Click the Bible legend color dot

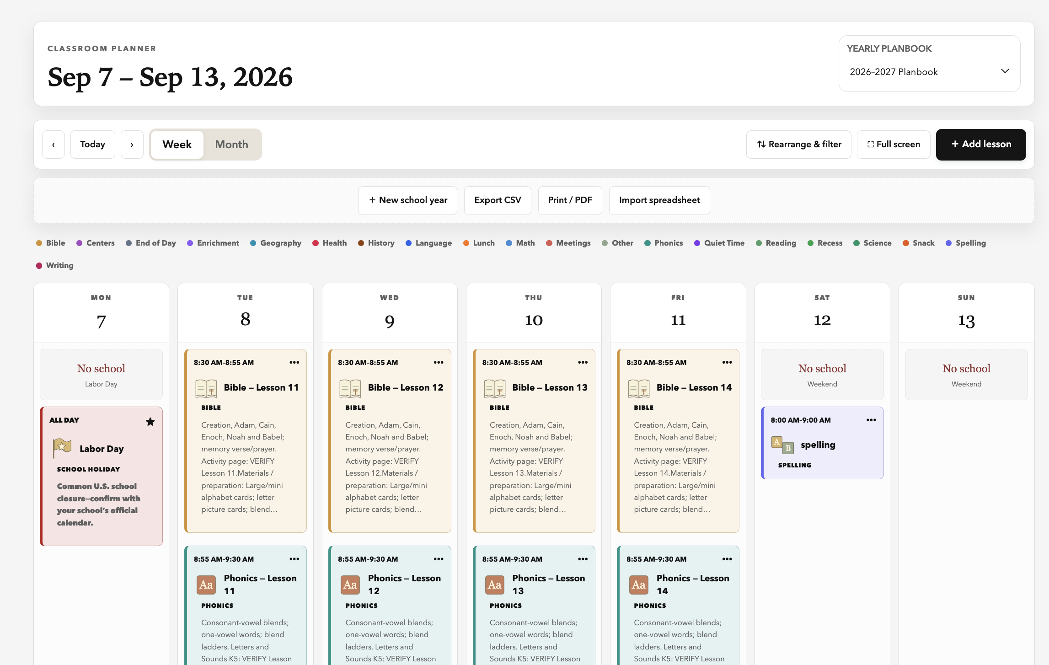tap(39, 243)
